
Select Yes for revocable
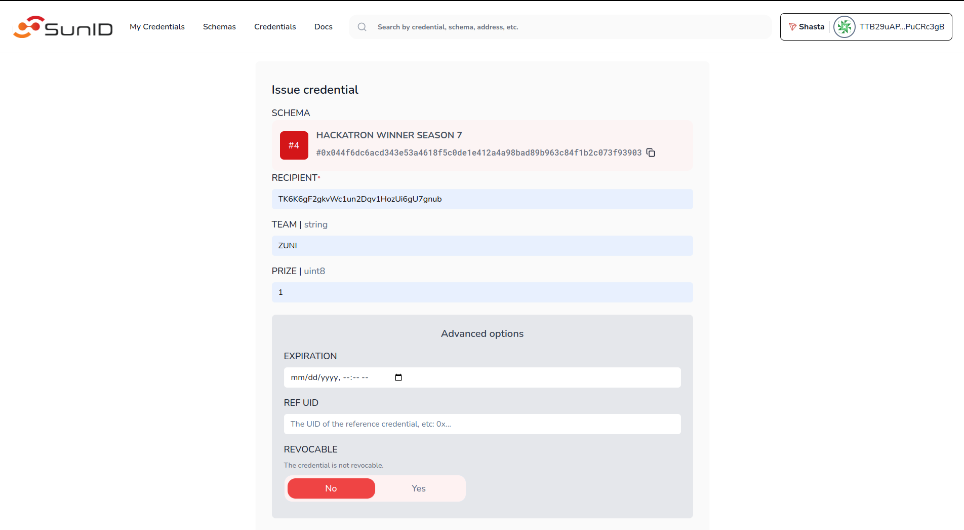coord(419,488)
